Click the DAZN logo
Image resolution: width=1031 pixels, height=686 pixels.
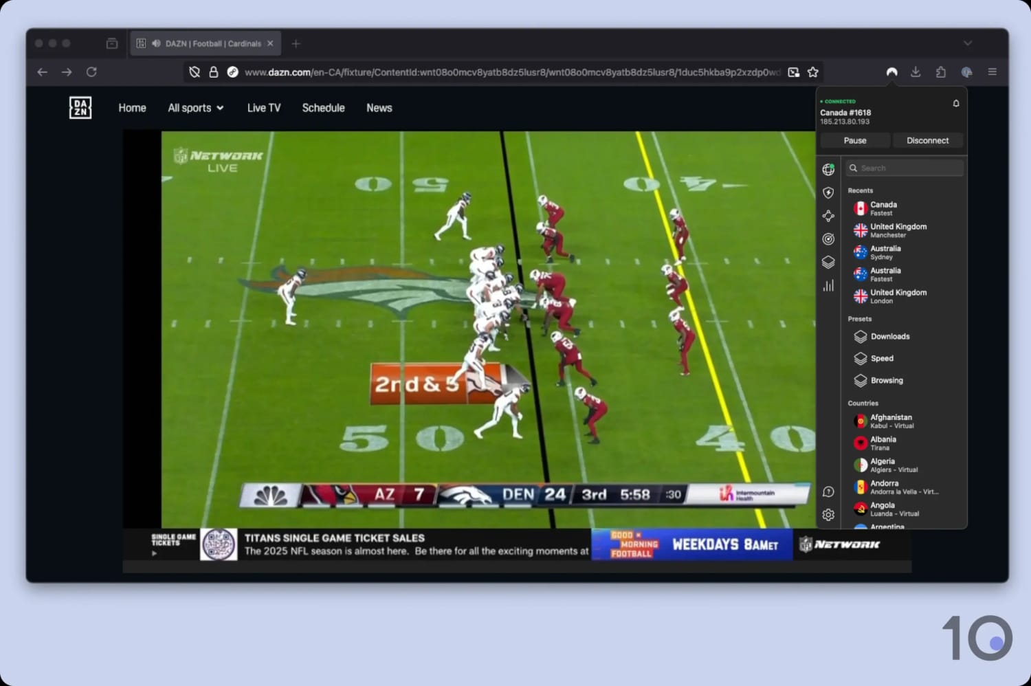(x=80, y=108)
